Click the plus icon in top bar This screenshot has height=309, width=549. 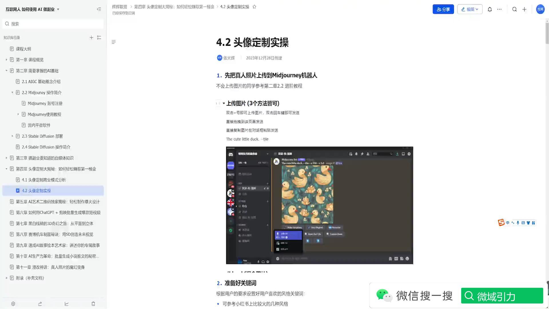click(x=524, y=9)
